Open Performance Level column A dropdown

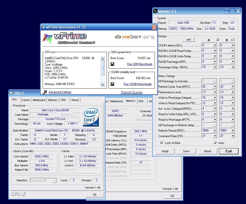click(x=215, y=92)
